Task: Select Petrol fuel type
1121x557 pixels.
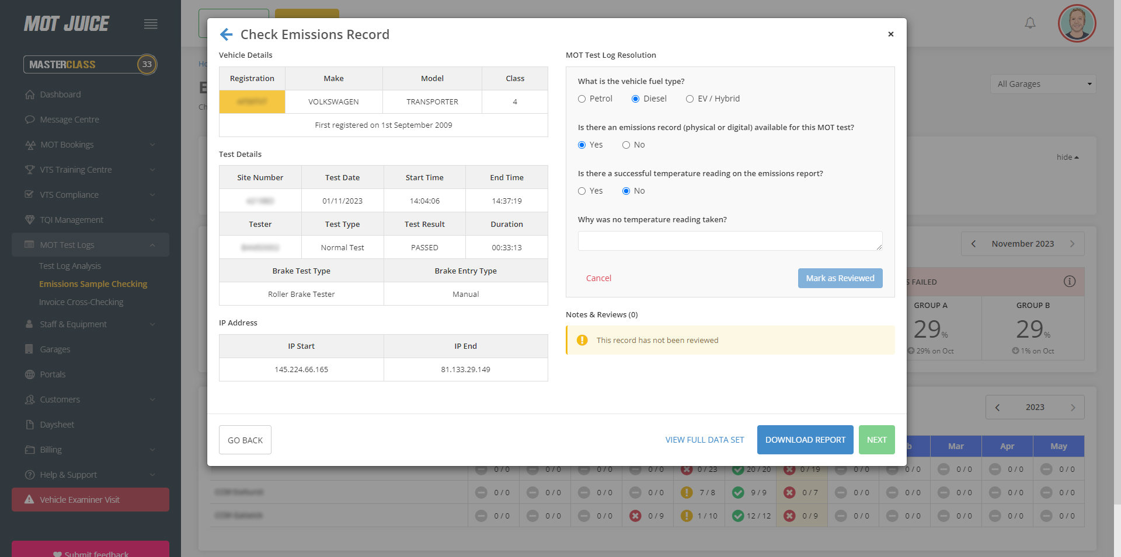Action: click(582, 99)
